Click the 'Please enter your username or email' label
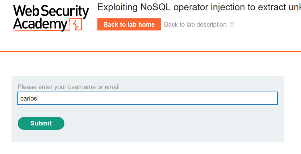 click(69, 87)
